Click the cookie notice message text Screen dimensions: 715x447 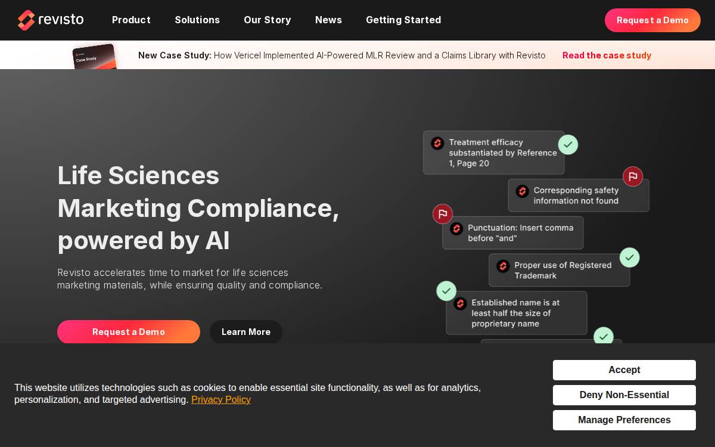coord(247,393)
